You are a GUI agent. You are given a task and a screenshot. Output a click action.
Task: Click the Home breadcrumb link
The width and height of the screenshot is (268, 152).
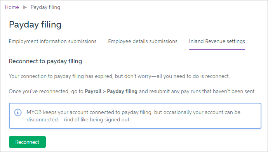12,7
